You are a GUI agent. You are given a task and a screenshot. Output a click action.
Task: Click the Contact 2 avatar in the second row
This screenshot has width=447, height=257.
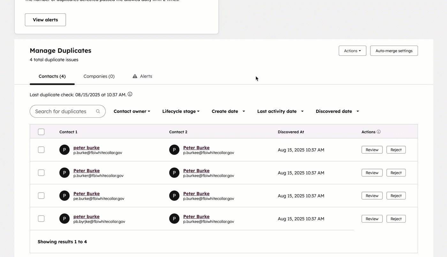174,173
